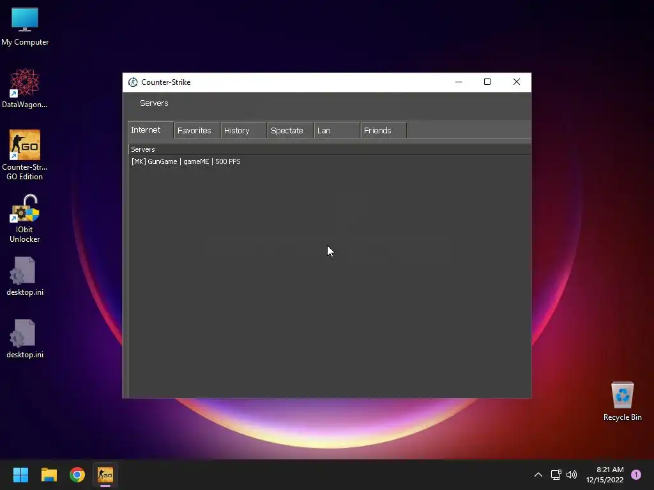Open My Computer desktop icon

tap(25, 26)
